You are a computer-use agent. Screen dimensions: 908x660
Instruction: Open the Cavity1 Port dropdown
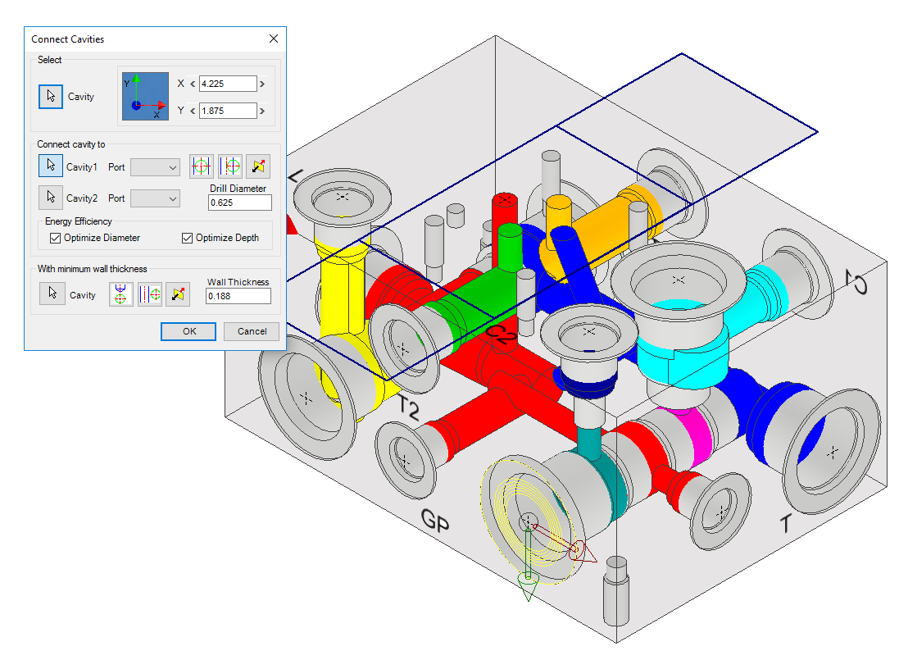155,167
